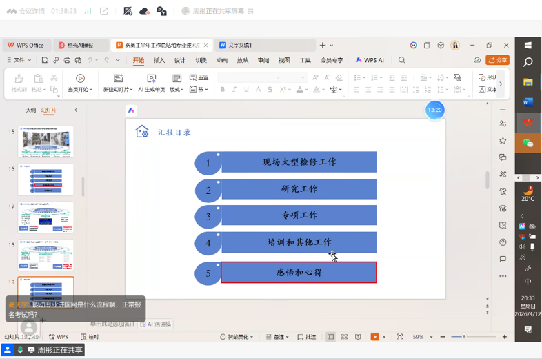Click the 分享 share button
This screenshot has width=542, height=359.
497,60
